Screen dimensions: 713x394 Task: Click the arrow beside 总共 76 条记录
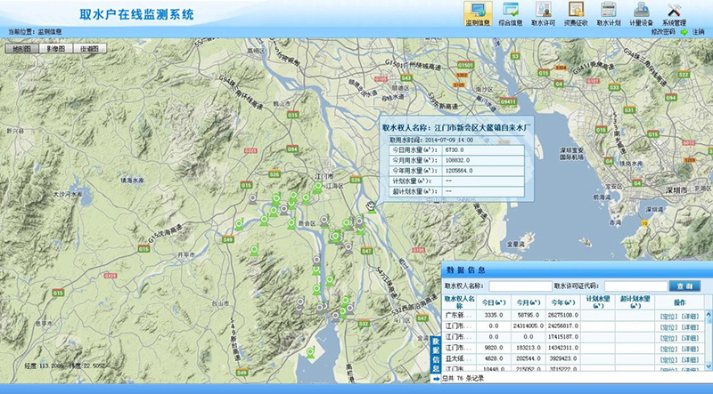click(436, 376)
